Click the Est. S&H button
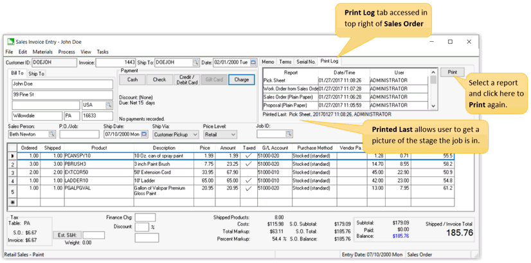This screenshot has width=531, height=263. click(x=66, y=235)
